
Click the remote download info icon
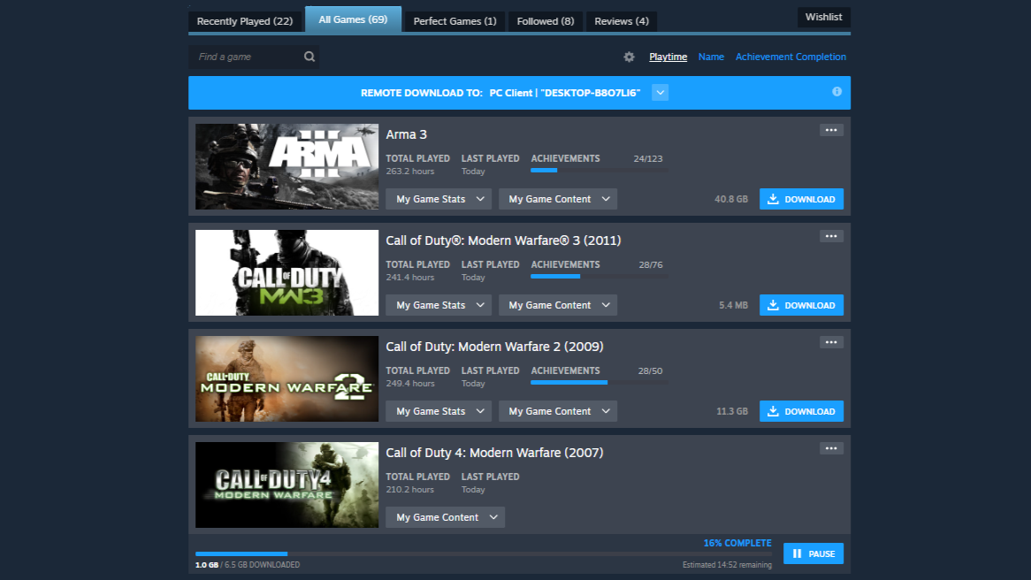point(837,92)
